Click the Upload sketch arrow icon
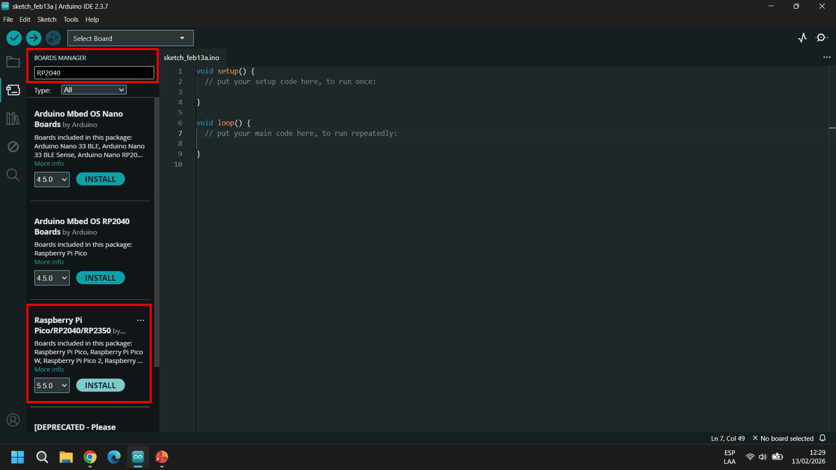Image resolution: width=836 pixels, height=470 pixels. click(x=33, y=38)
